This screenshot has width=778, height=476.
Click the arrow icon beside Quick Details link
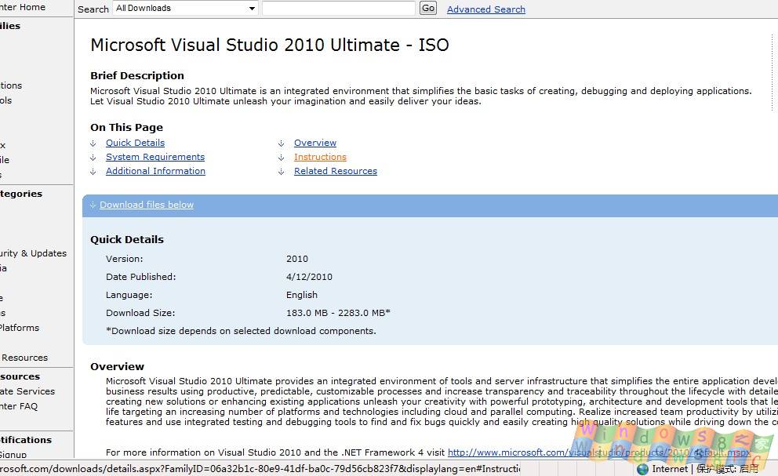93,144
